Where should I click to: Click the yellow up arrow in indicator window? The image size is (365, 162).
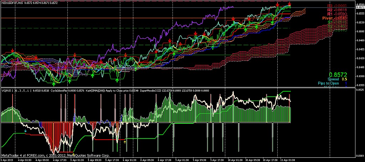point(125,142)
